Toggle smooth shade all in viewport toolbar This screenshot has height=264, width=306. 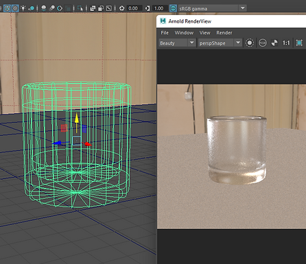click(x=7, y=8)
